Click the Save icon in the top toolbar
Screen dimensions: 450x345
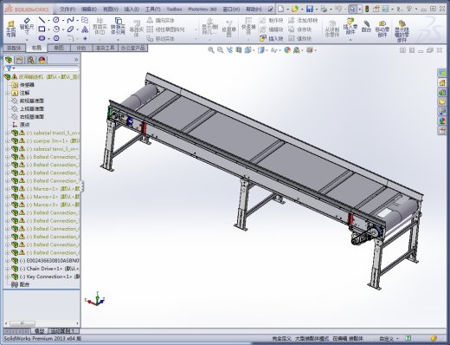(x=310, y=9)
